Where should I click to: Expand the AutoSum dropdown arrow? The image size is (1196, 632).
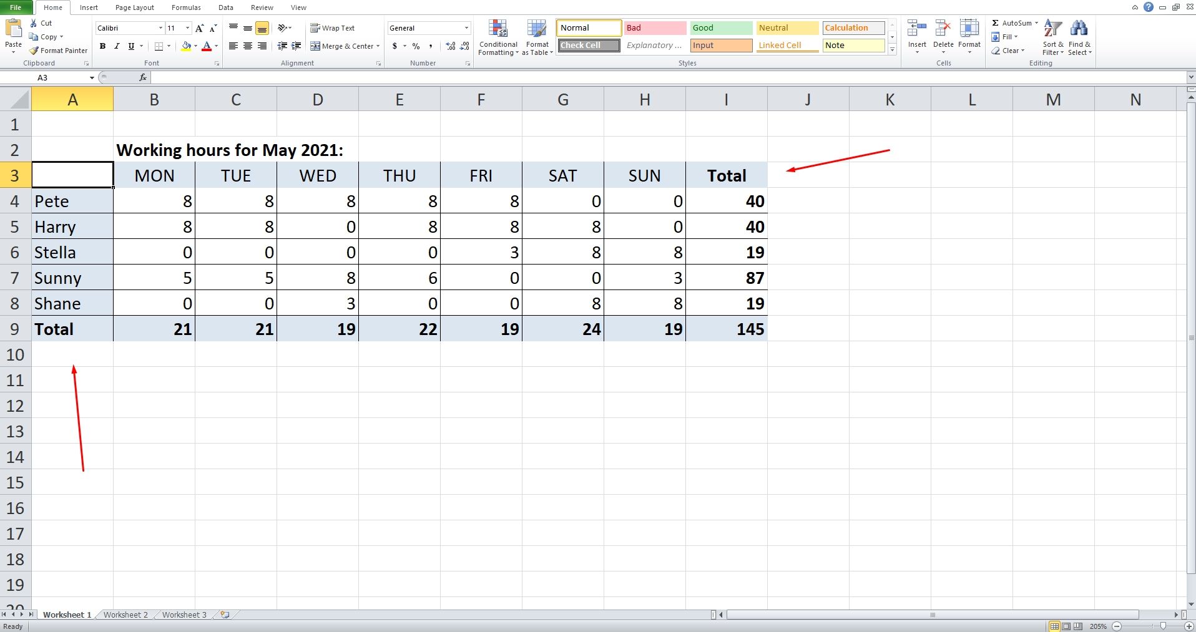tap(1036, 23)
